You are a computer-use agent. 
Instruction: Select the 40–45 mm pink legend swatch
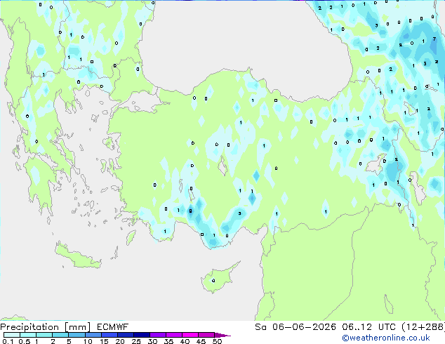tap(190, 335)
